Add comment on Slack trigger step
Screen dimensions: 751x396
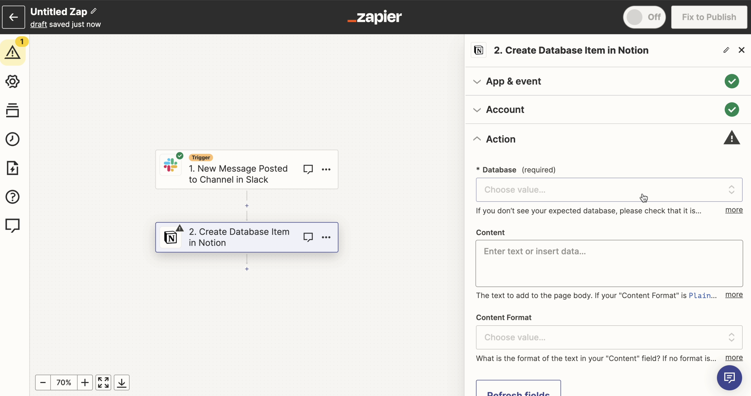click(308, 169)
